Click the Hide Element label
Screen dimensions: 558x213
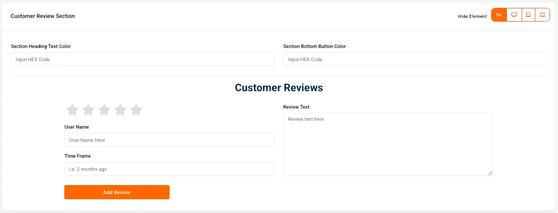point(472,16)
